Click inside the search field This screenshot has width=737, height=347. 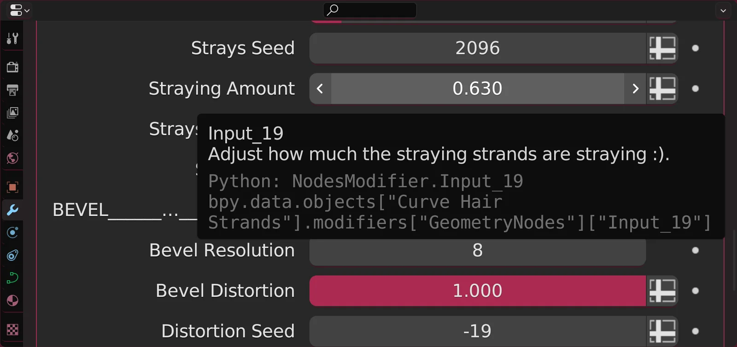tap(368, 10)
